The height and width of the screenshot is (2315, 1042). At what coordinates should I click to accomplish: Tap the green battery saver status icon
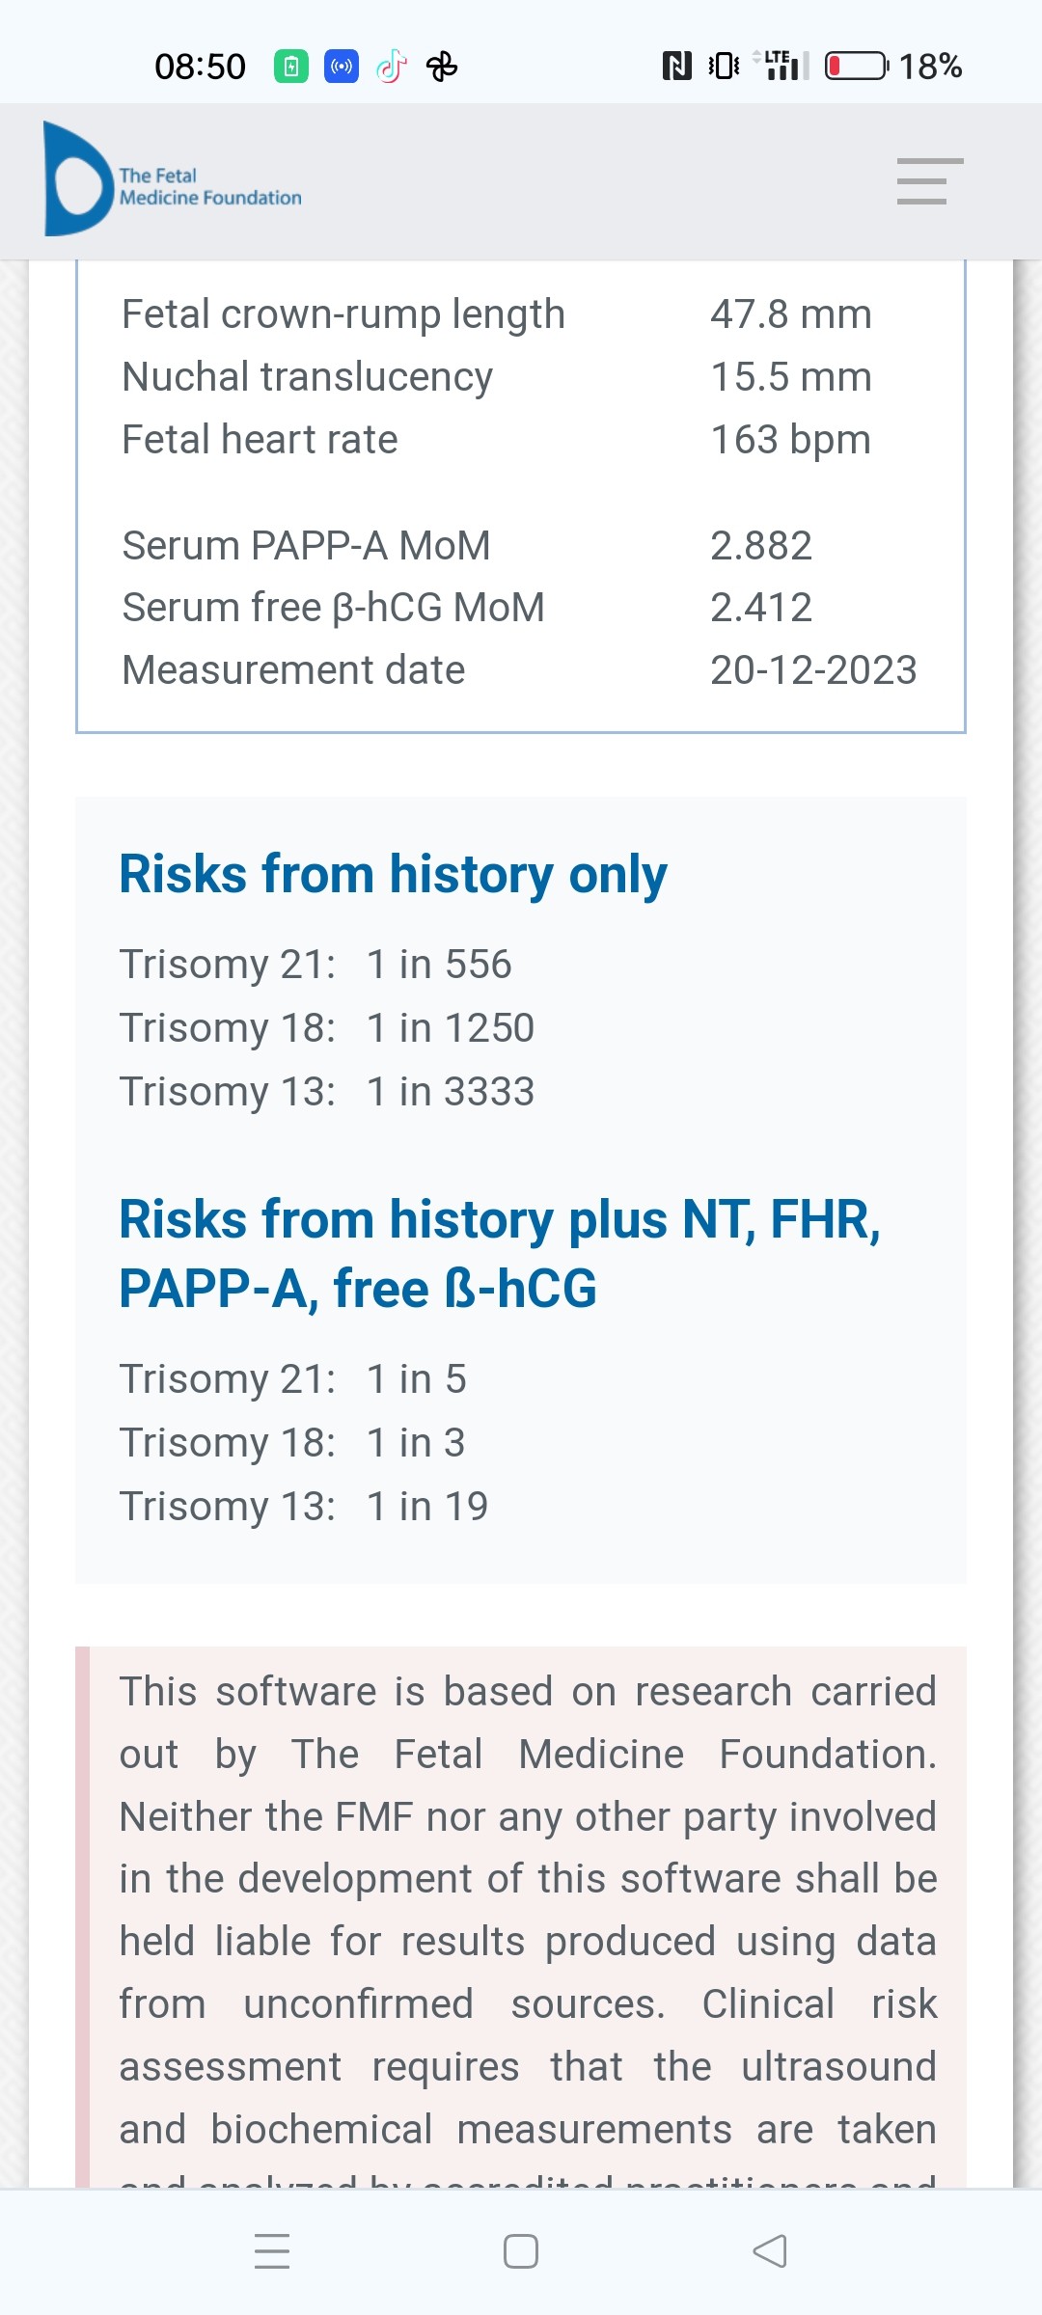click(x=291, y=67)
